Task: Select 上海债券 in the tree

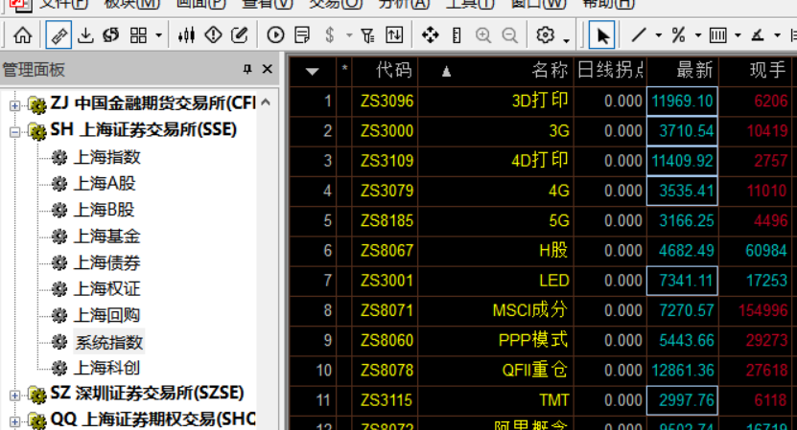Action: tap(107, 262)
